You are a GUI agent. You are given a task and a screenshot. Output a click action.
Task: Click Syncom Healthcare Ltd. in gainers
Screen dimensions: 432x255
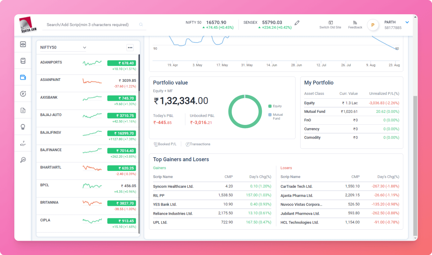(x=173, y=186)
